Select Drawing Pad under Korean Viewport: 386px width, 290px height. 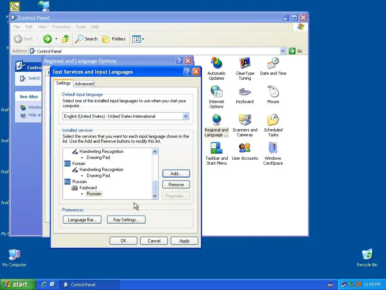pos(98,176)
